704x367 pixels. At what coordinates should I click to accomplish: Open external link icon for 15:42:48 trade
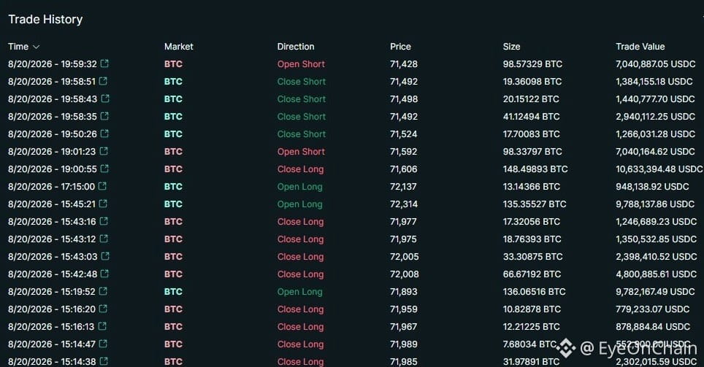point(104,274)
